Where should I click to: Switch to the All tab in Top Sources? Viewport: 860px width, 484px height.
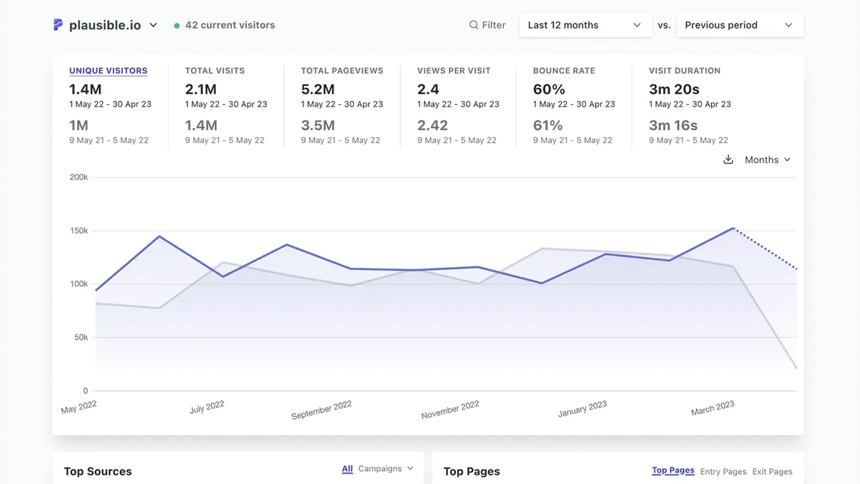[x=347, y=469]
